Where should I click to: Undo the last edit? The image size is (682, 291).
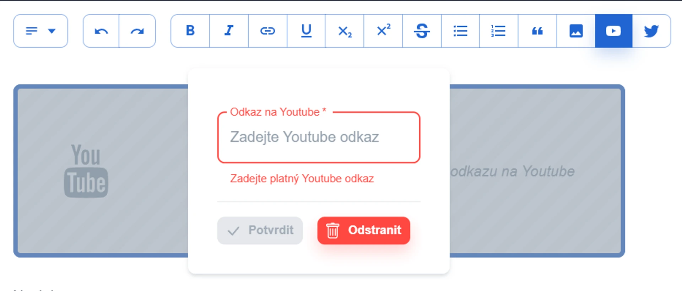pos(101,31)
